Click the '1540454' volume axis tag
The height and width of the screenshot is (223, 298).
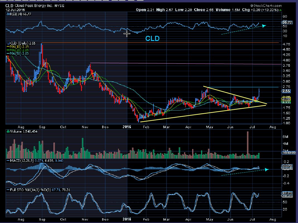pos(289,153)
